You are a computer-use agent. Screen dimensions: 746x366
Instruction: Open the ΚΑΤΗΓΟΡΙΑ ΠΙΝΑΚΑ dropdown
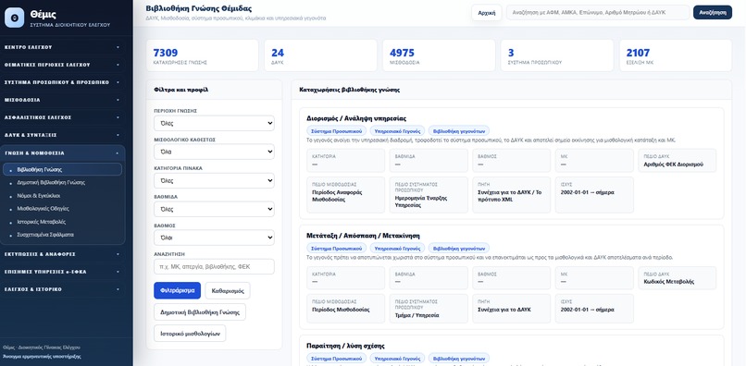(x=214, y=180)
